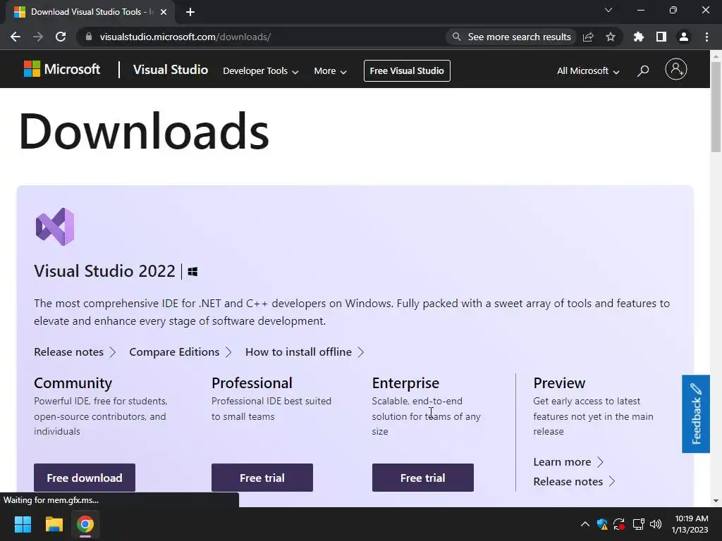Open the How to install offline link
The width and height of the screenshot is (722, 541).
pyautogui.click(x=305, y=352)
